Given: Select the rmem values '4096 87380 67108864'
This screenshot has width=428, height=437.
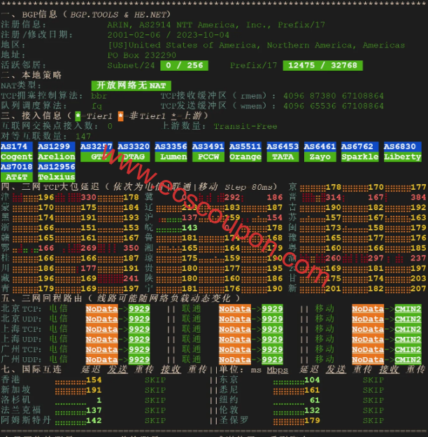Looking at the screenshot, I should pos(334,96).
